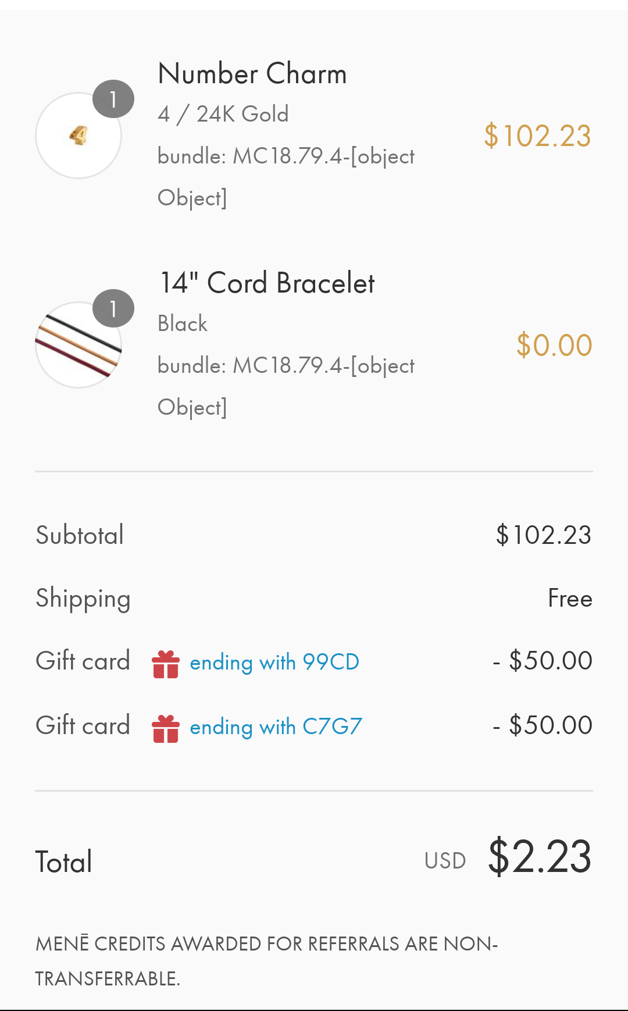
Task: Click the $102.23 Number Charm price
Action: click(x=538, y=136)
